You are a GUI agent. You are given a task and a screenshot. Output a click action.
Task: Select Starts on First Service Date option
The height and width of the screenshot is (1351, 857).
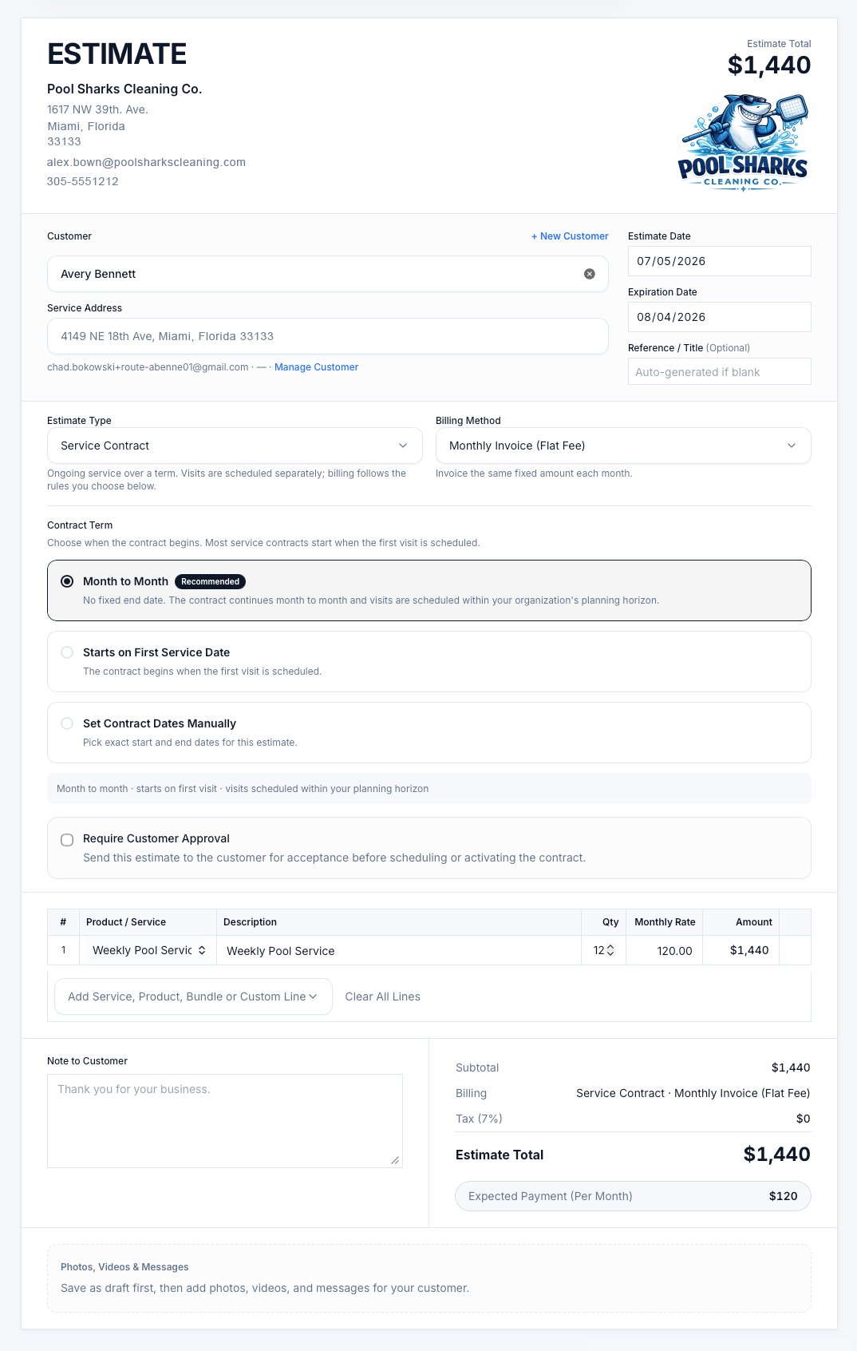tap(67, 652)
